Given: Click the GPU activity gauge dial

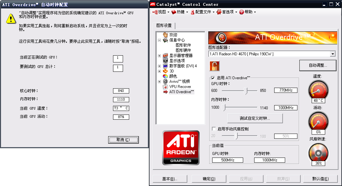Looking at the screenshot, I should click(318, 121).
